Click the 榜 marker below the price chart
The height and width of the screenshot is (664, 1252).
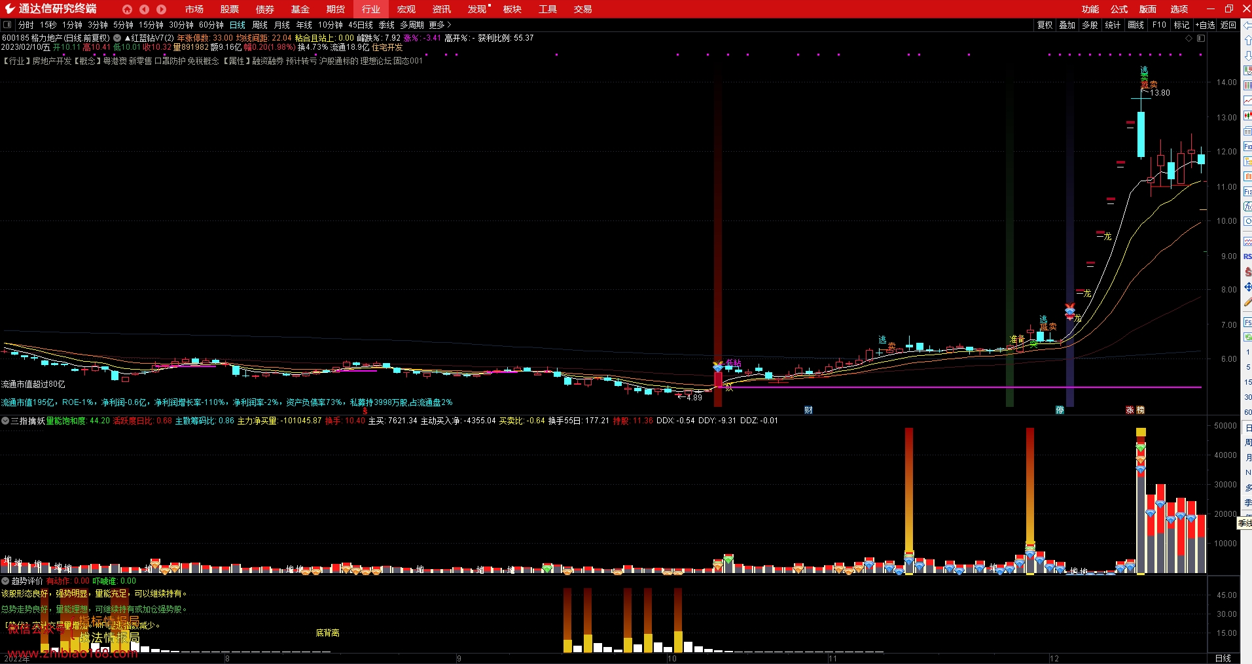[1140, 410]
